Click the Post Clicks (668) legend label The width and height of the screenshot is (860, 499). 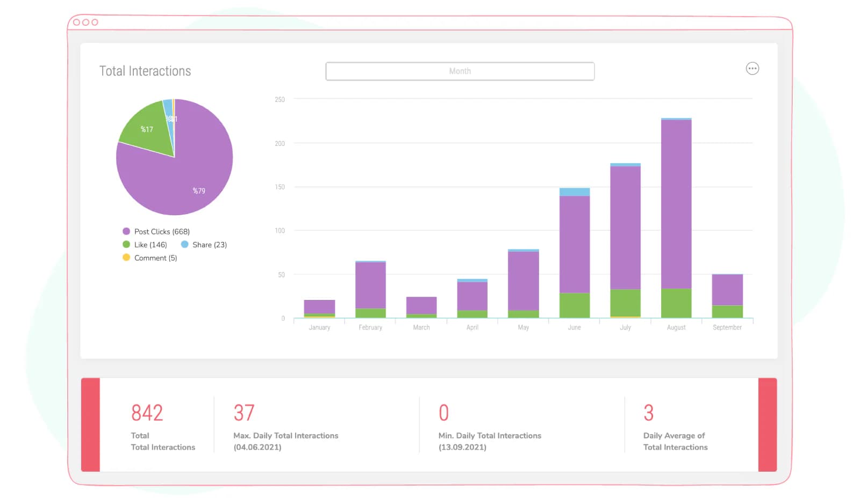(x=162, y=232)
